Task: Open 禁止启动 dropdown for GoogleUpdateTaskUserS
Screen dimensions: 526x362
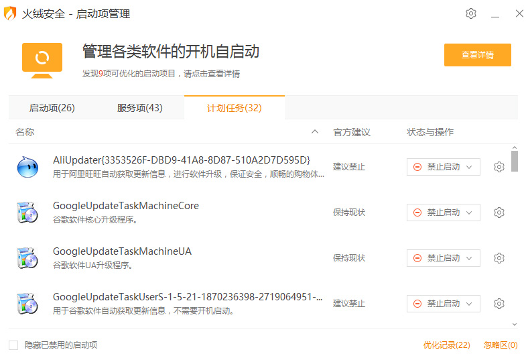Action: (x=444, y=304)
